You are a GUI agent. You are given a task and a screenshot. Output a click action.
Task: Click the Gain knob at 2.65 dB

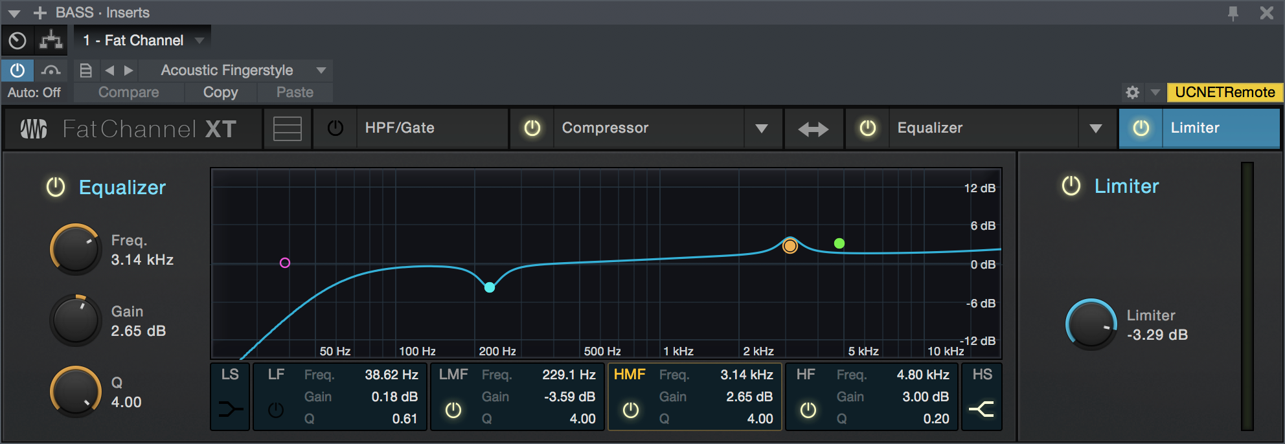(x=76, y=320)
